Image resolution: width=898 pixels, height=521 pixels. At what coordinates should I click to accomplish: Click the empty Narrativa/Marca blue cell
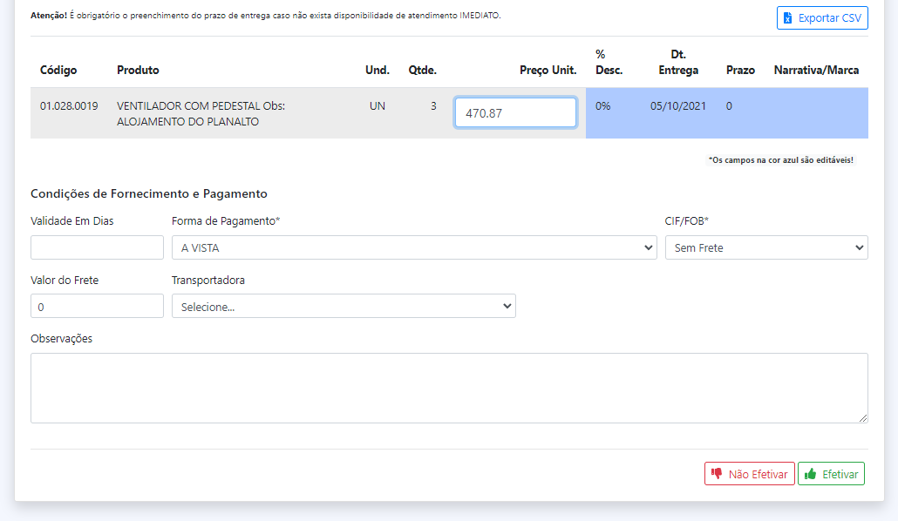click(815, 112)
